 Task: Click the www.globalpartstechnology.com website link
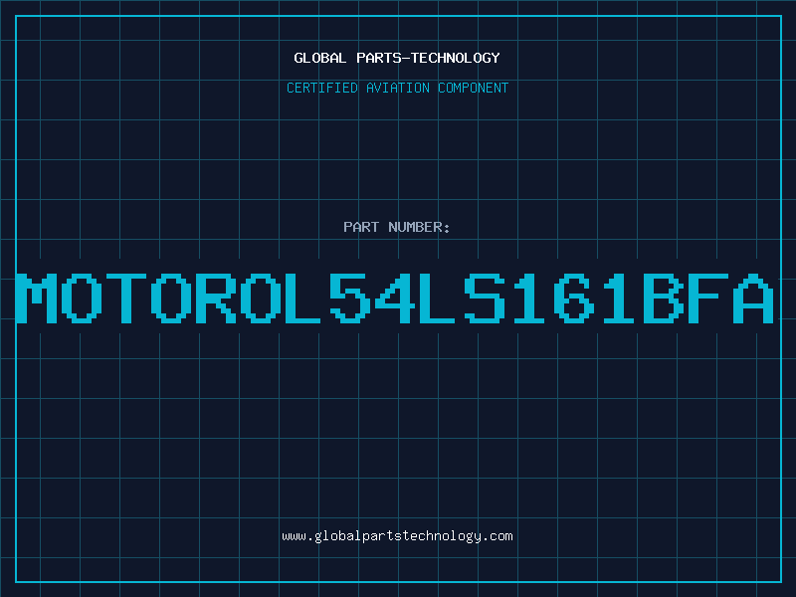point(397,536)
